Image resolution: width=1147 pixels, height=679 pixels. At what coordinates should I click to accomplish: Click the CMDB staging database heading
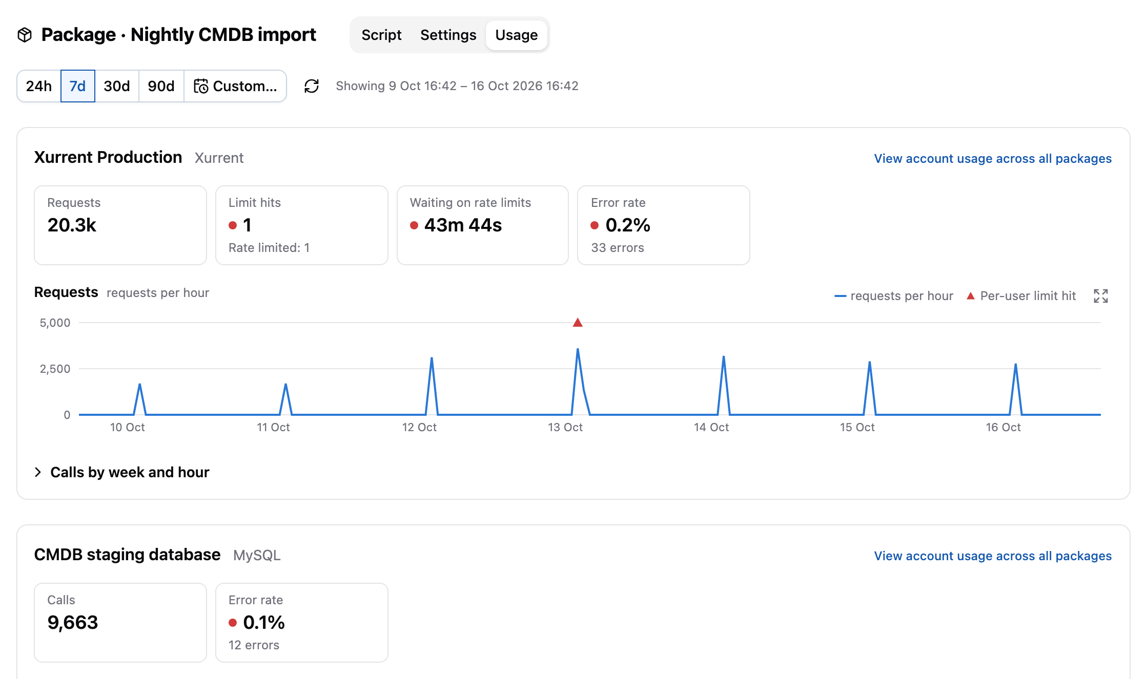pos(127,555)
